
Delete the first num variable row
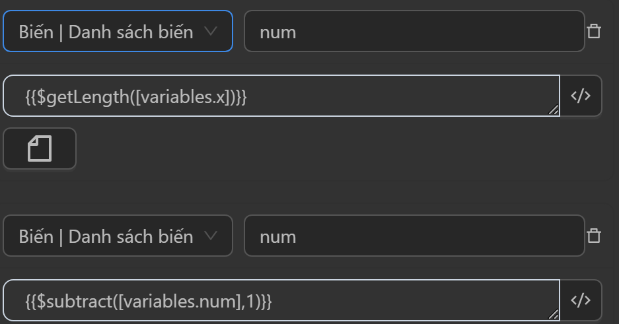(594, 31)
